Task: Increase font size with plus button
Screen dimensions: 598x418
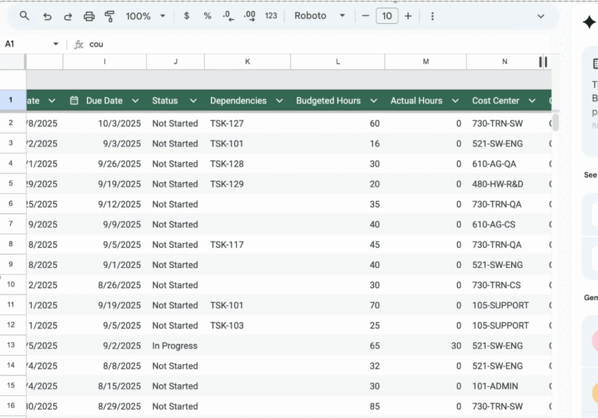Action: pos(408,16)
